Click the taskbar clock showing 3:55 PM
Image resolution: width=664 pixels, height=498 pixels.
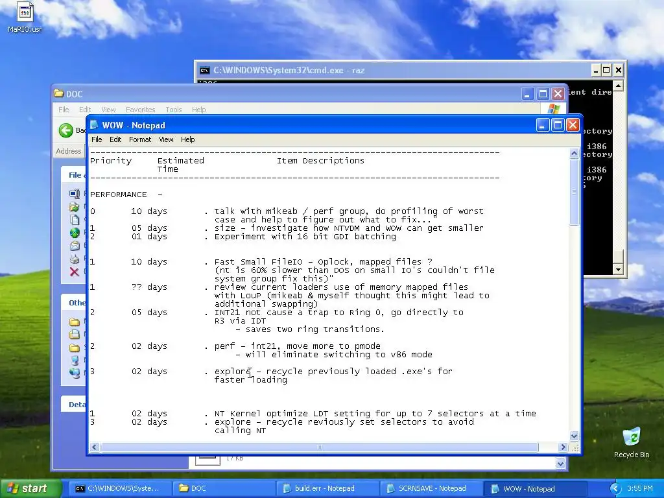click(x=639, y=488)
